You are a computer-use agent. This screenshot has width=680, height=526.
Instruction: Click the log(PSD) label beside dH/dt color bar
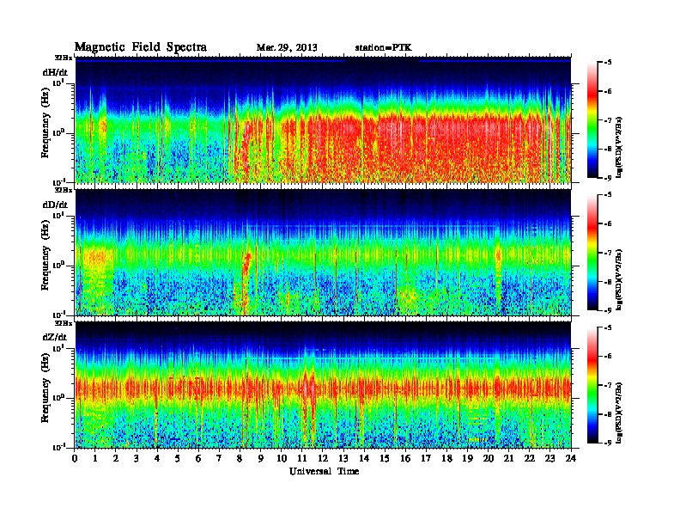tap(620, 147)
